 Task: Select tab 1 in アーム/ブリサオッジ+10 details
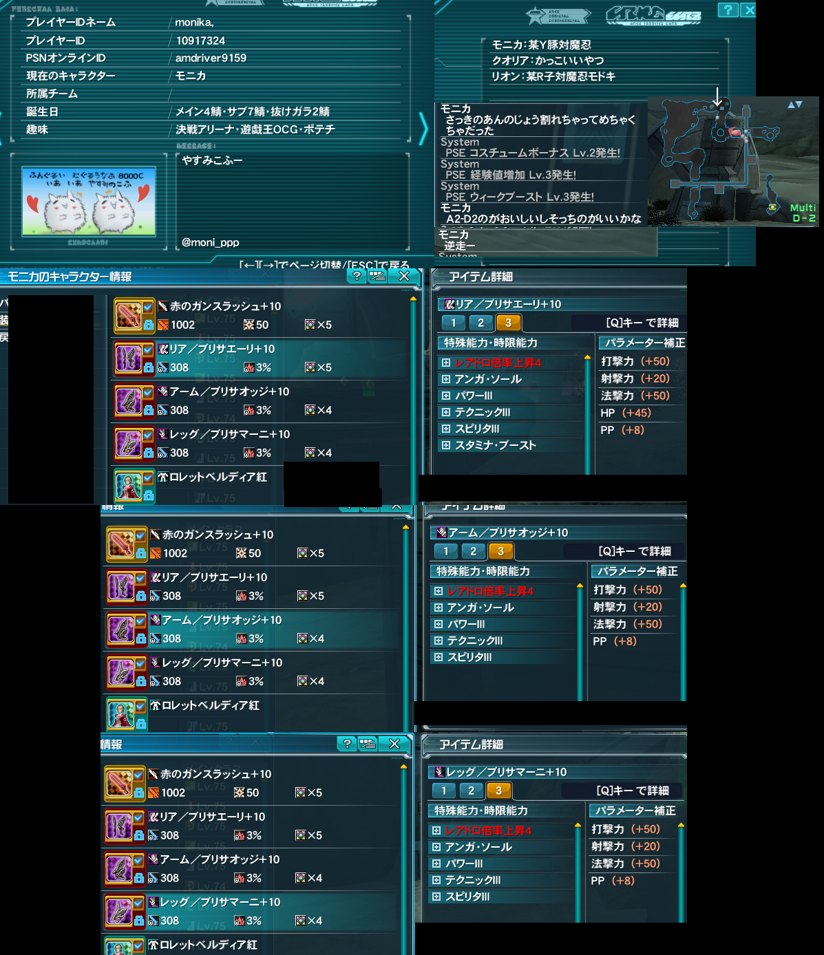(x=445, y=551)
